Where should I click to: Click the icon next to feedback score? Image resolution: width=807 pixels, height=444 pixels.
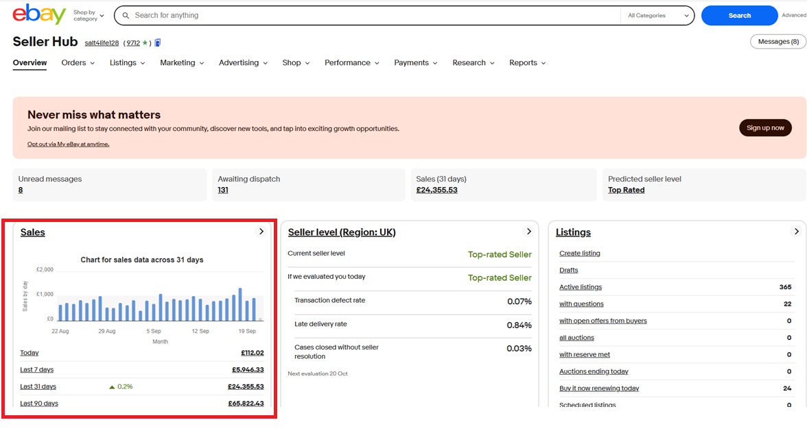click(157, 43)
